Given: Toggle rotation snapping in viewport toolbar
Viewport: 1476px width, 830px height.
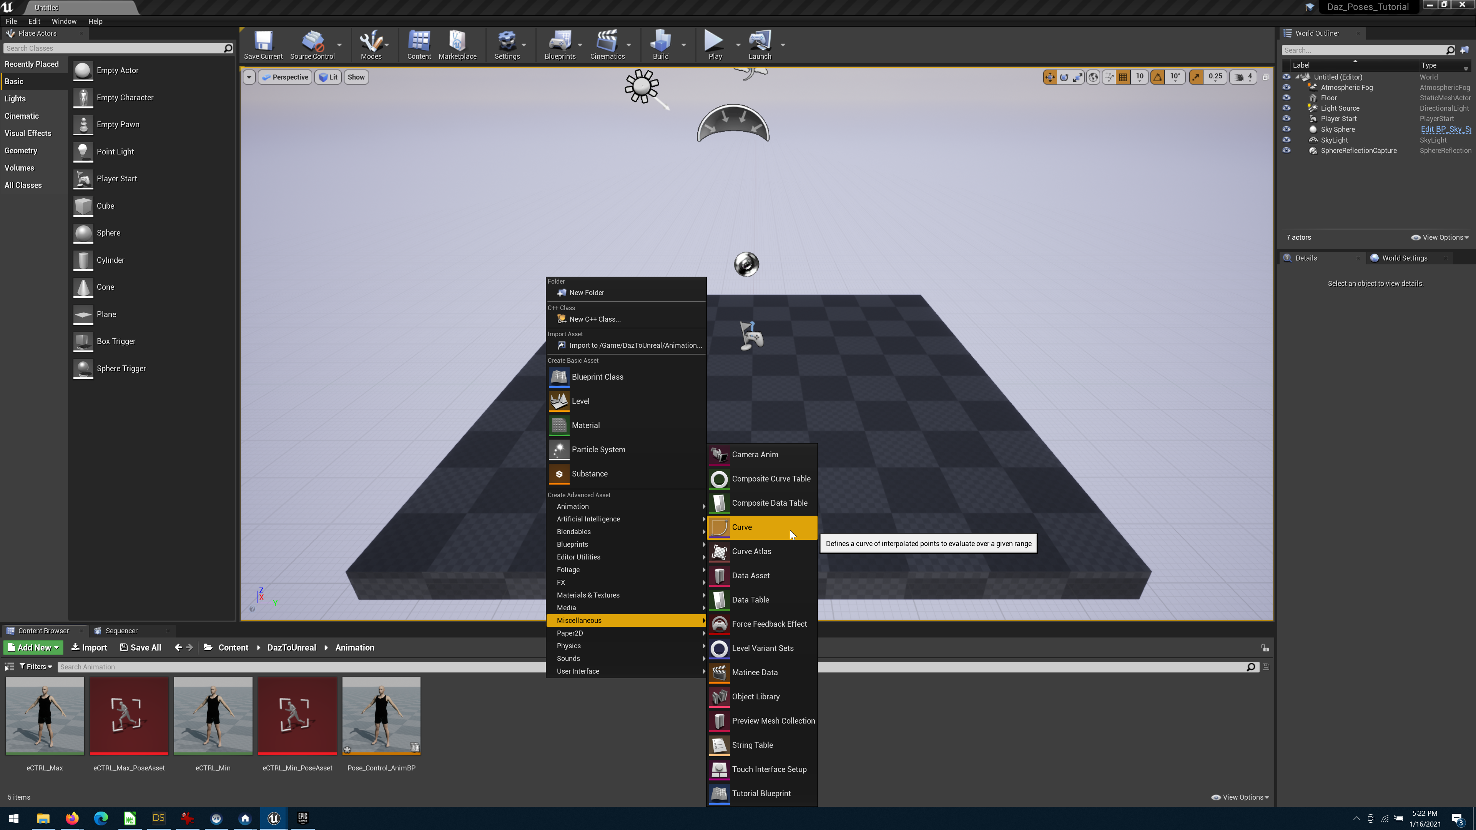Looking at the screenshot, I should click(x=1157, y=77).
